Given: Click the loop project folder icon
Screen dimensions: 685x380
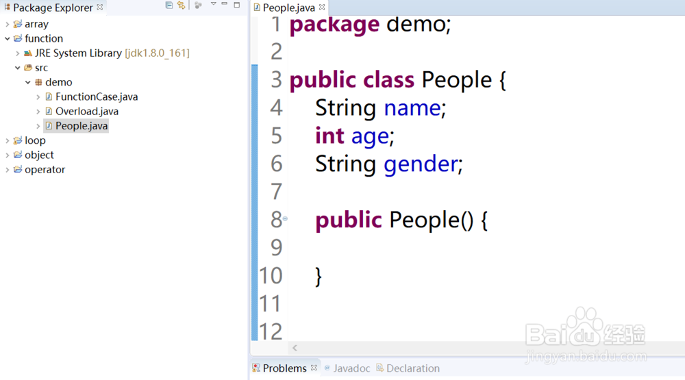Looking at the screenshot, I should click(x=18, y=140).
